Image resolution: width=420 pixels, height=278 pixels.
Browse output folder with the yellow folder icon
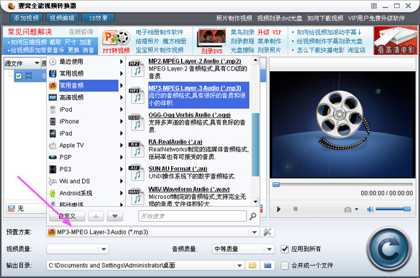pyautogui.click(x=252, y=265)
